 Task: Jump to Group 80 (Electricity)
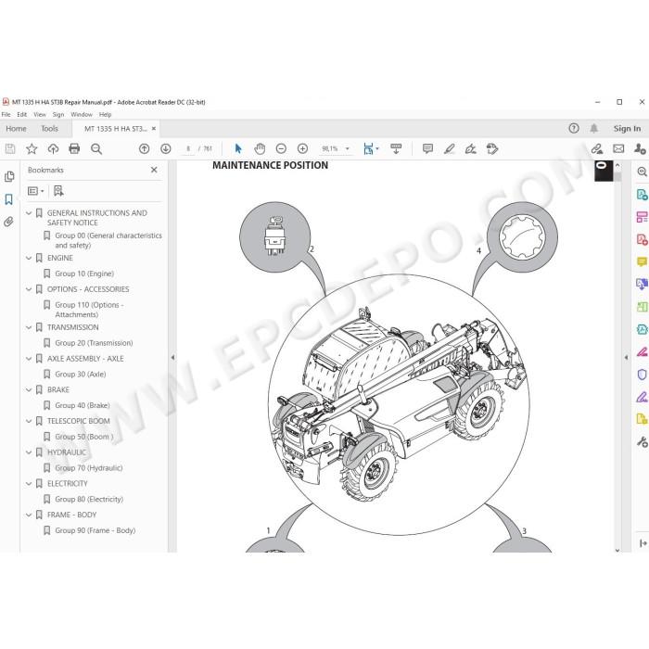tap(89, 499)
